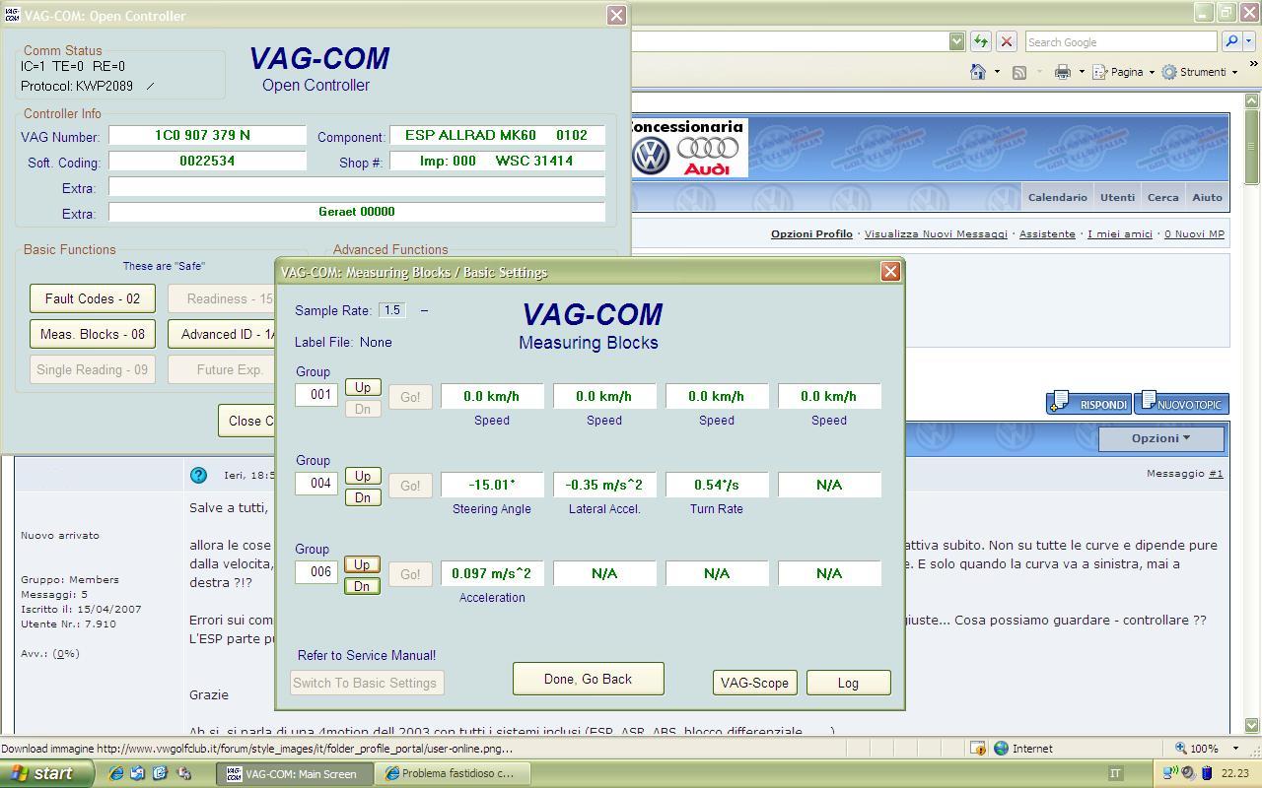Viewport: 1262px width, 788px height.
Task: Click the VAG-Scope button
Action: pos(754,683)
